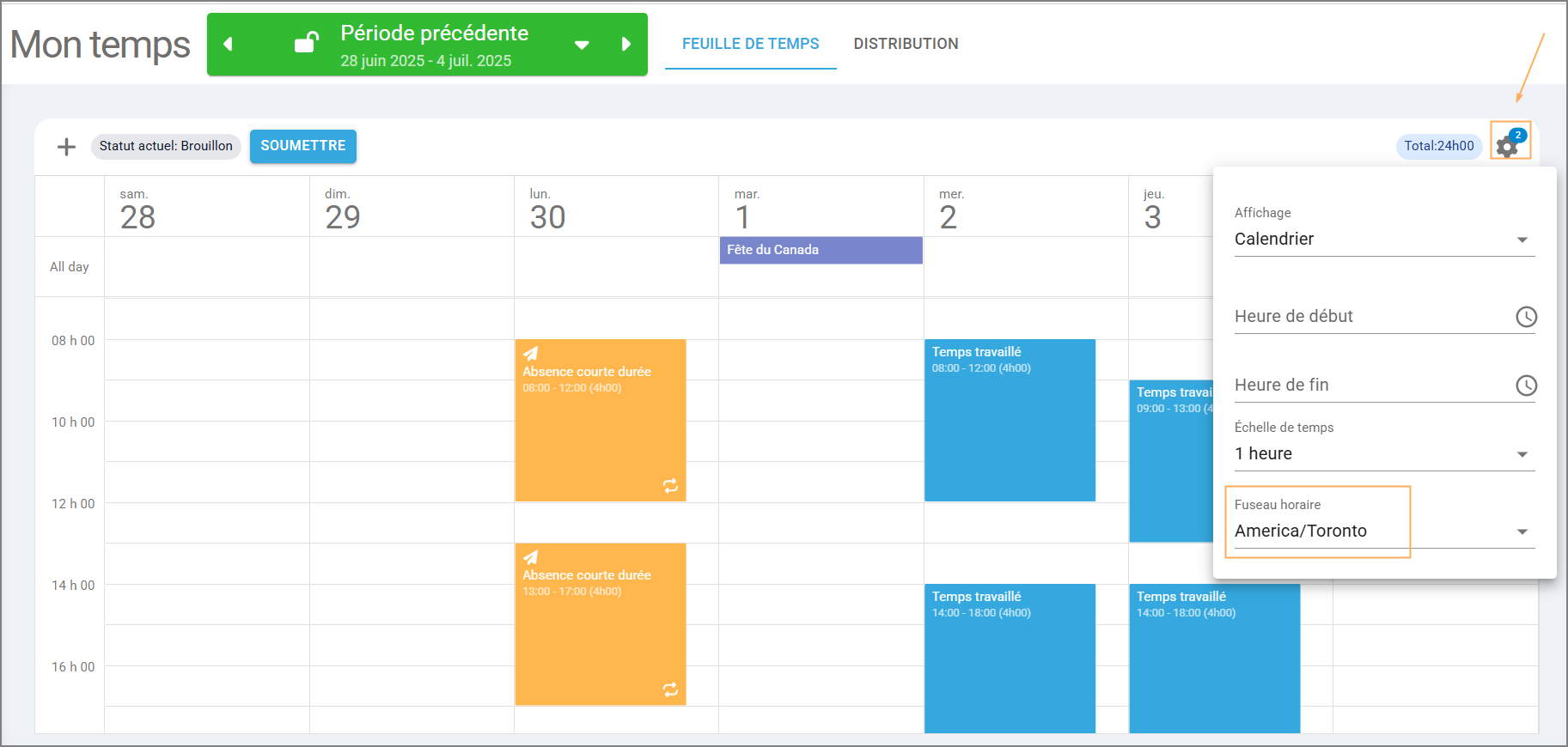1568x747 pixels.
Task: Click the plus icon to add an entry
Action: click(66, 147)
